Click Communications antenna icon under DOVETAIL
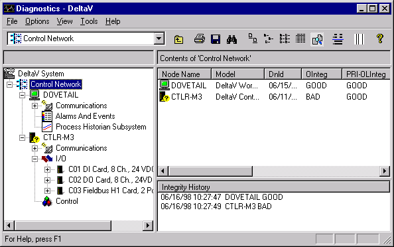Screen dimensions: 394x247 pos(47,106)
